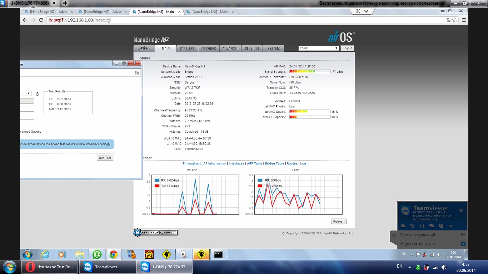
Task: Click the Logout button
Action: point(347,48)
